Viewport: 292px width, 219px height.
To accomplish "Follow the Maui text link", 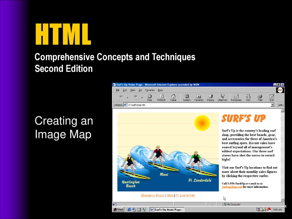I will point(170,195).
